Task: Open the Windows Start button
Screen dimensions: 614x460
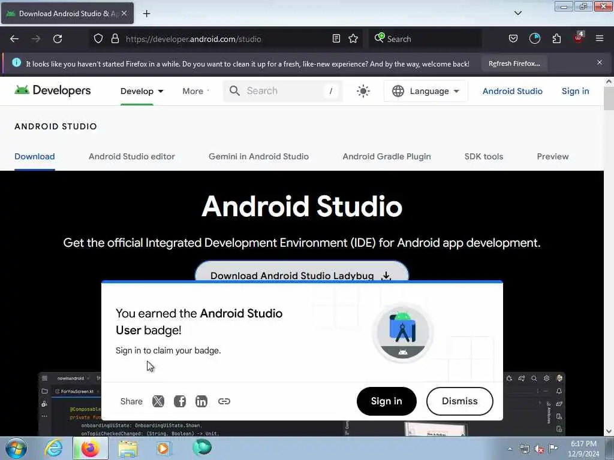Action: pyautogui.click(x=16, y=448)
